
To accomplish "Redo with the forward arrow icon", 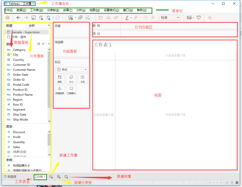I will (x=26, y=18).
